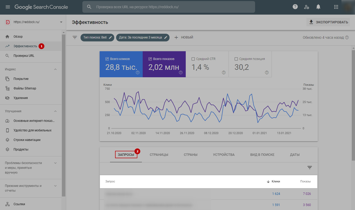Open the property selector dropdown arrow

(x=61, y=22)
